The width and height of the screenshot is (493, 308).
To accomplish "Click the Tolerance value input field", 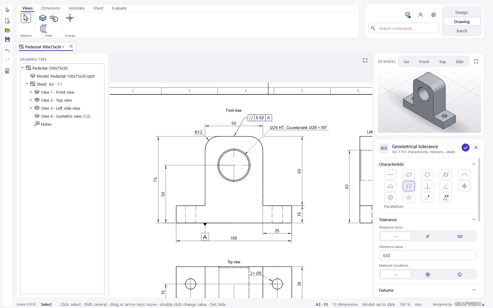I will tap(428, 255).
